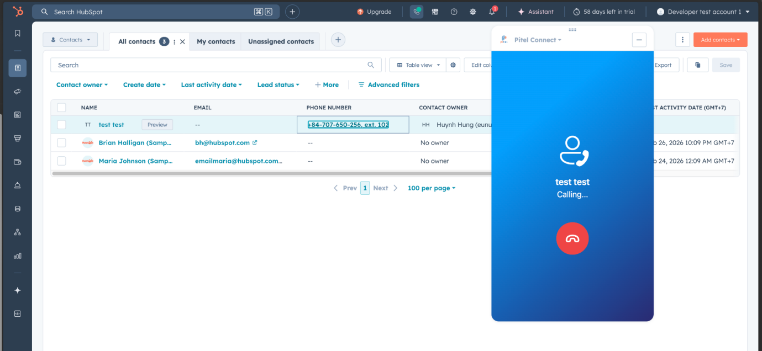Open the Contacts object dropdown

tap(70, 40)
